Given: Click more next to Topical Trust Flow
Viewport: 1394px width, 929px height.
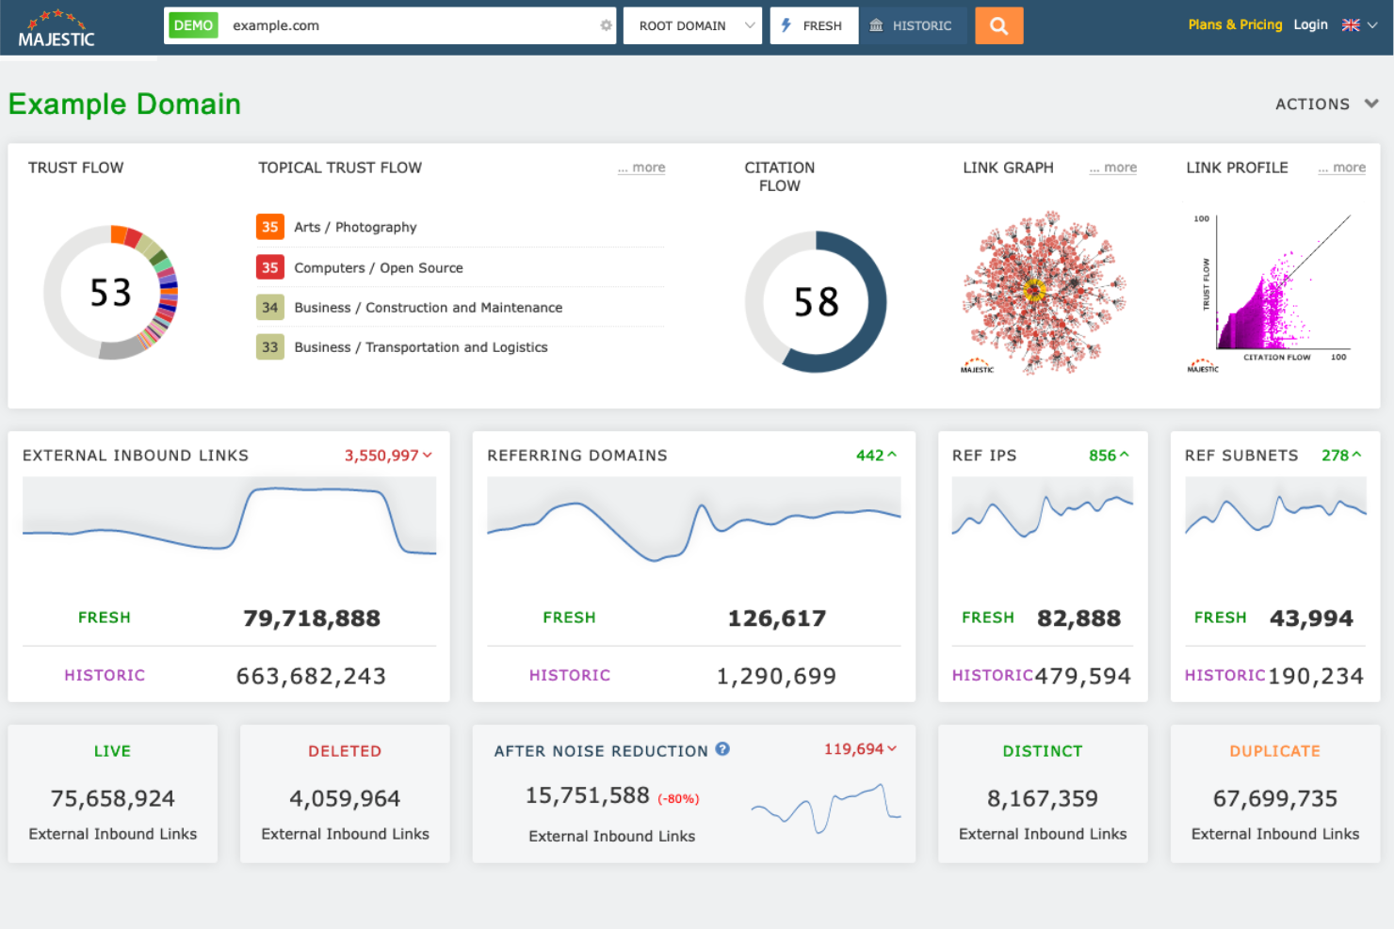Looking at the screenshot, I should [x=641, y=167].
